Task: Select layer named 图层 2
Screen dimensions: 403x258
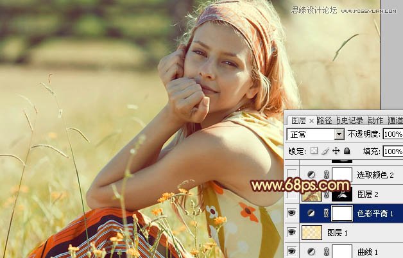Action: [x=368, y=194]
